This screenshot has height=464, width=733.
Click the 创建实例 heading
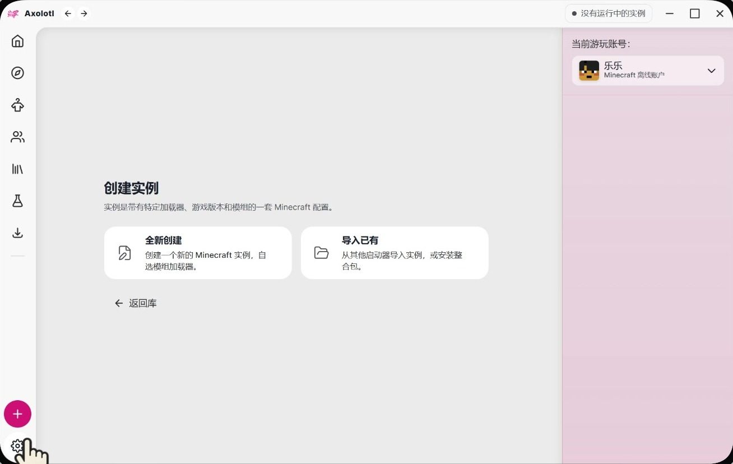click(131, 188)
